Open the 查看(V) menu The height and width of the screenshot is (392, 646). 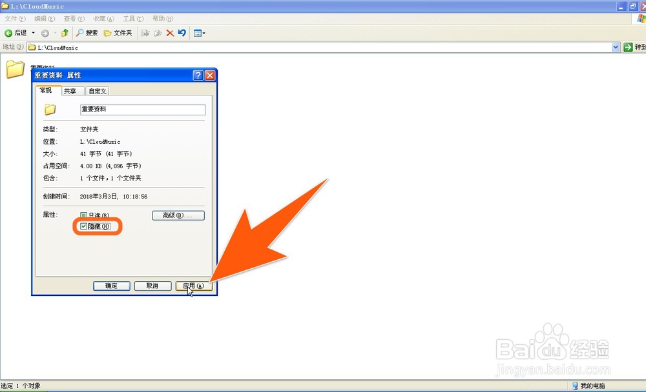[74, 19]
